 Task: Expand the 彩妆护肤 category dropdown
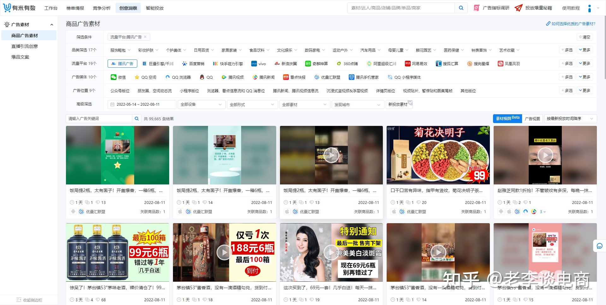148,50
